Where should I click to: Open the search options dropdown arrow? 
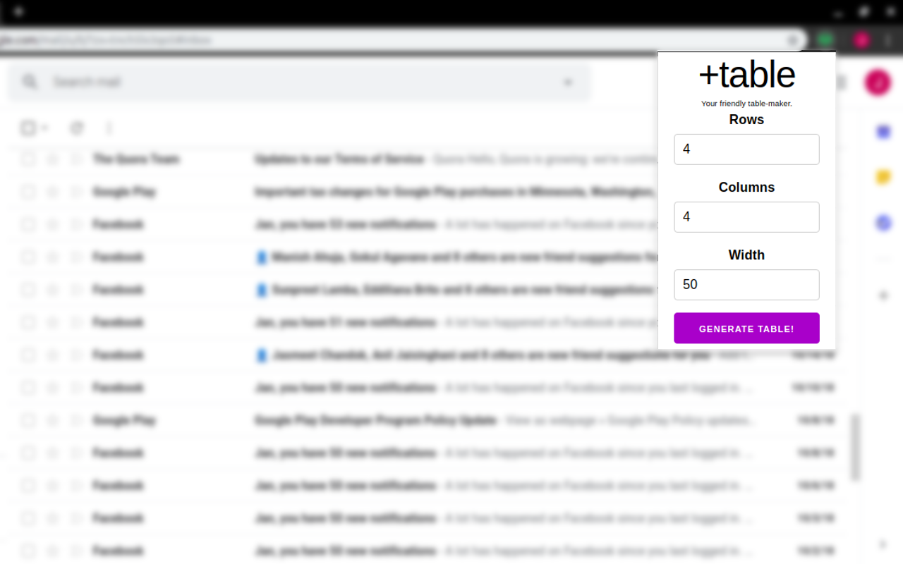point(568,82)
